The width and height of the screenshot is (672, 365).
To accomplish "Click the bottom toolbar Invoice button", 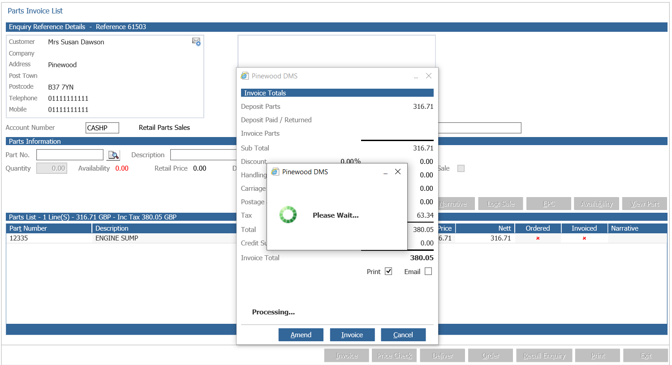I will pyautogui.click(x=347, y=356).
